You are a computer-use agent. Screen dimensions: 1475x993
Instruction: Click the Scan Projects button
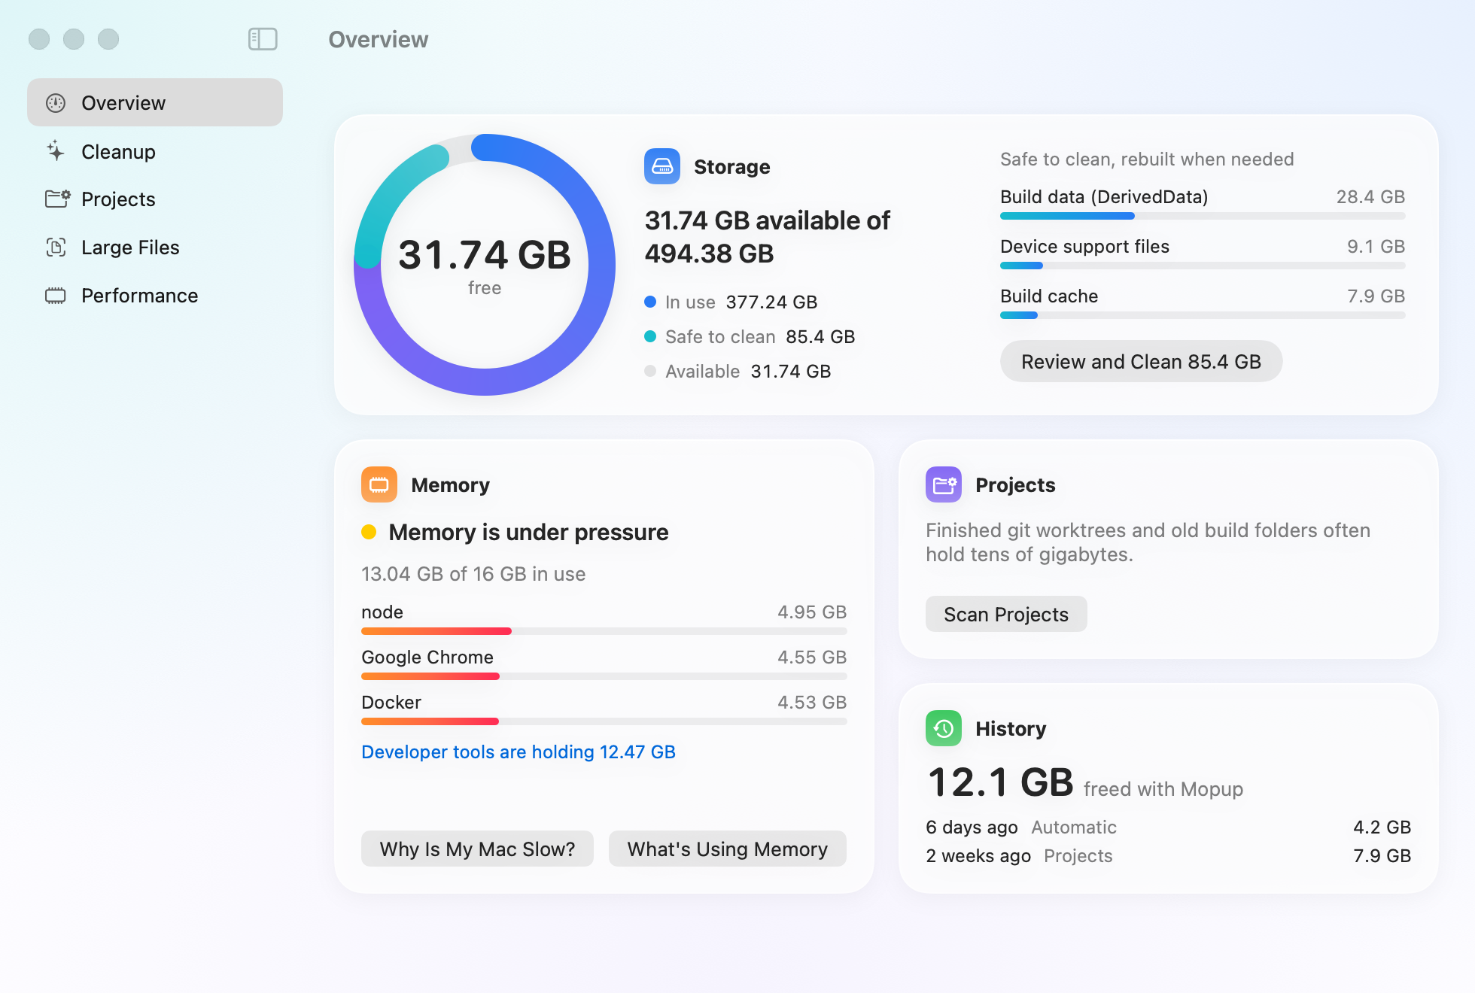click(x=1006, y=614)
